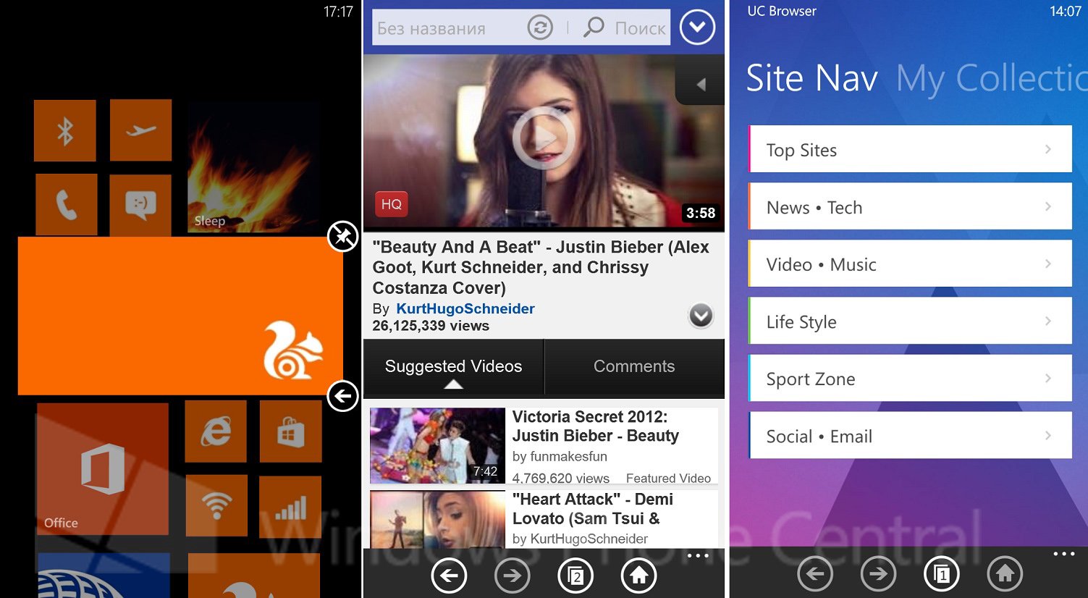Tap chevron on News • Tech row
Viewport: 1088px width, 598px height.
coord(1048,206)
